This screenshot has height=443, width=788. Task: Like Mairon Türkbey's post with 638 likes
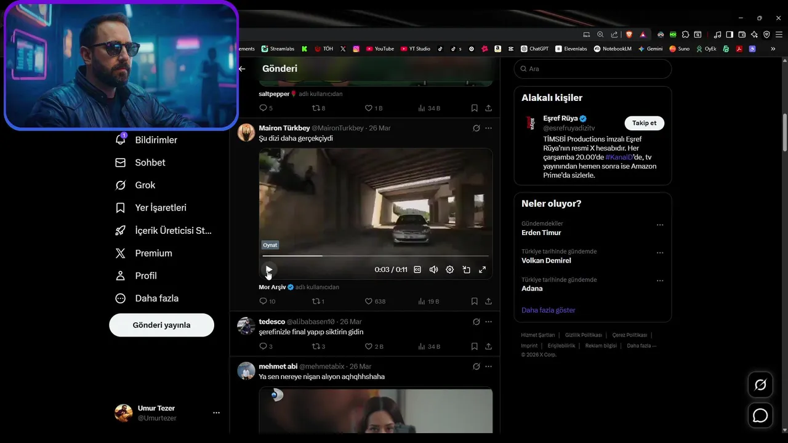(x=375, y=301)
